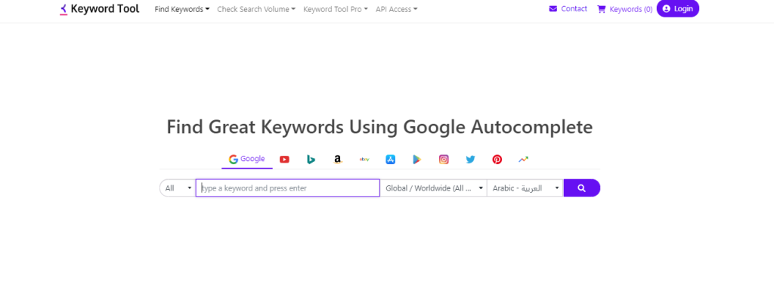Image resolution: width=774 pixels, height=307 pixels.
Task: Switch to the YouTube keyword tab
Action: [284, 160]
